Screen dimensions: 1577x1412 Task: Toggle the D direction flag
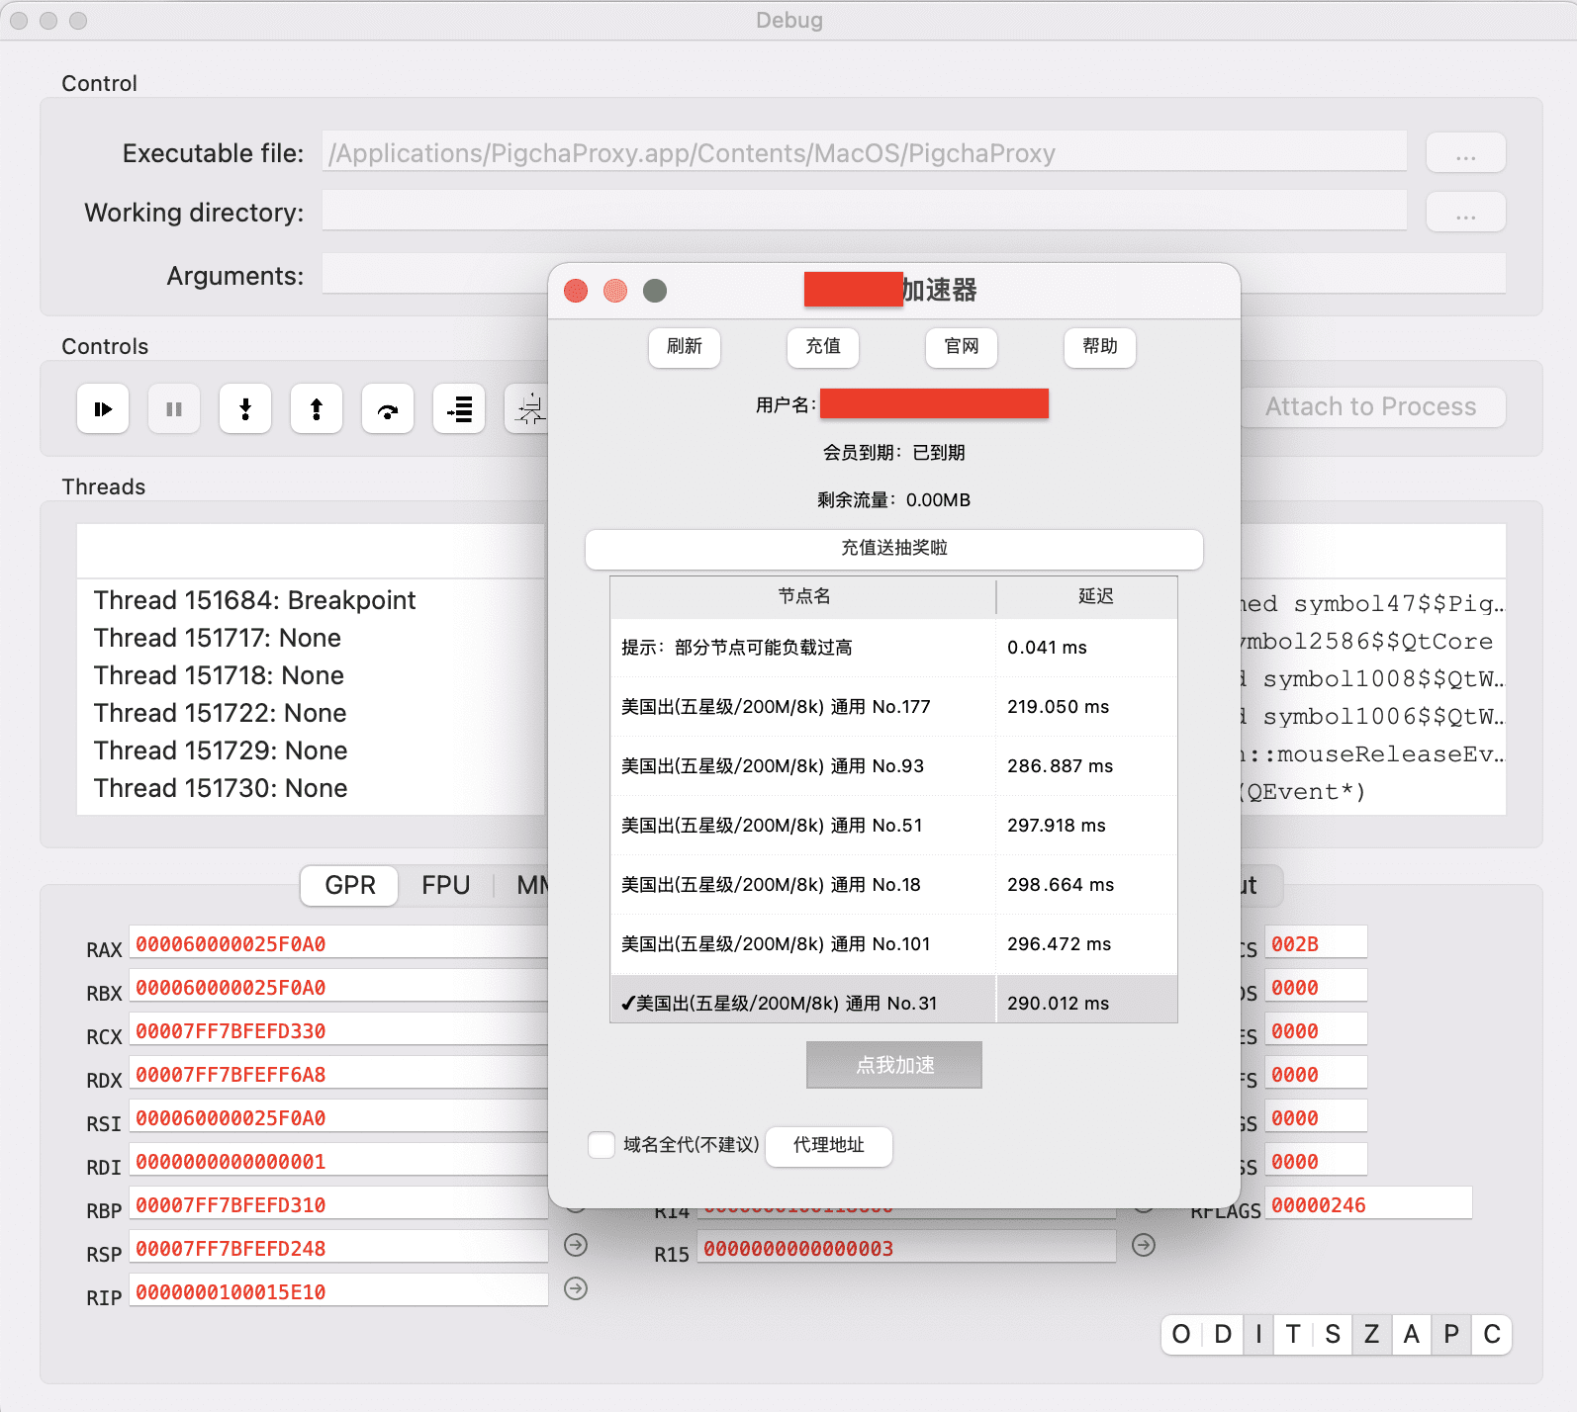1223,1335
